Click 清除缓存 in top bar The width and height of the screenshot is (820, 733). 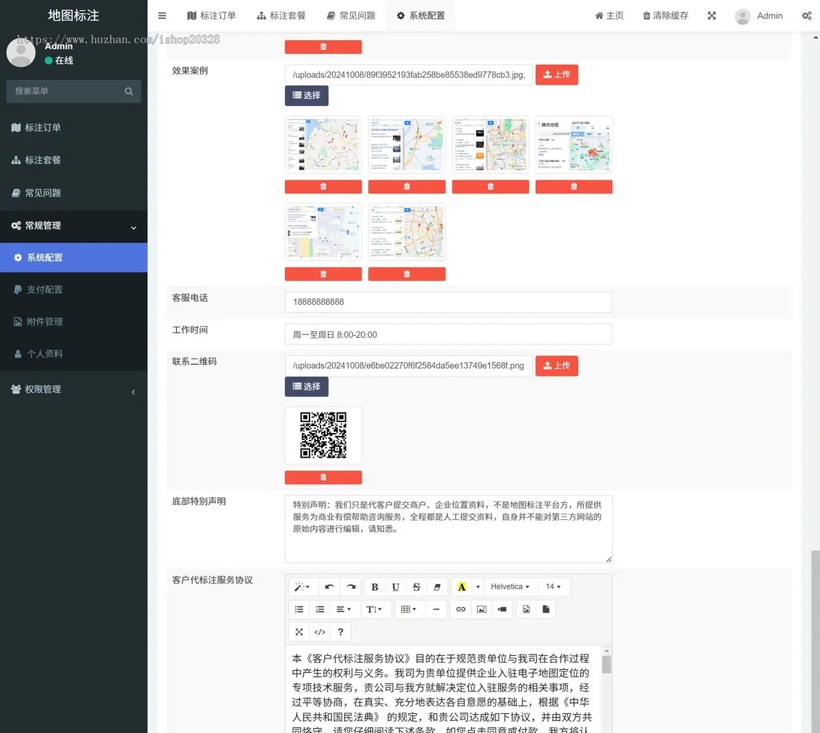tap(665, 16)
